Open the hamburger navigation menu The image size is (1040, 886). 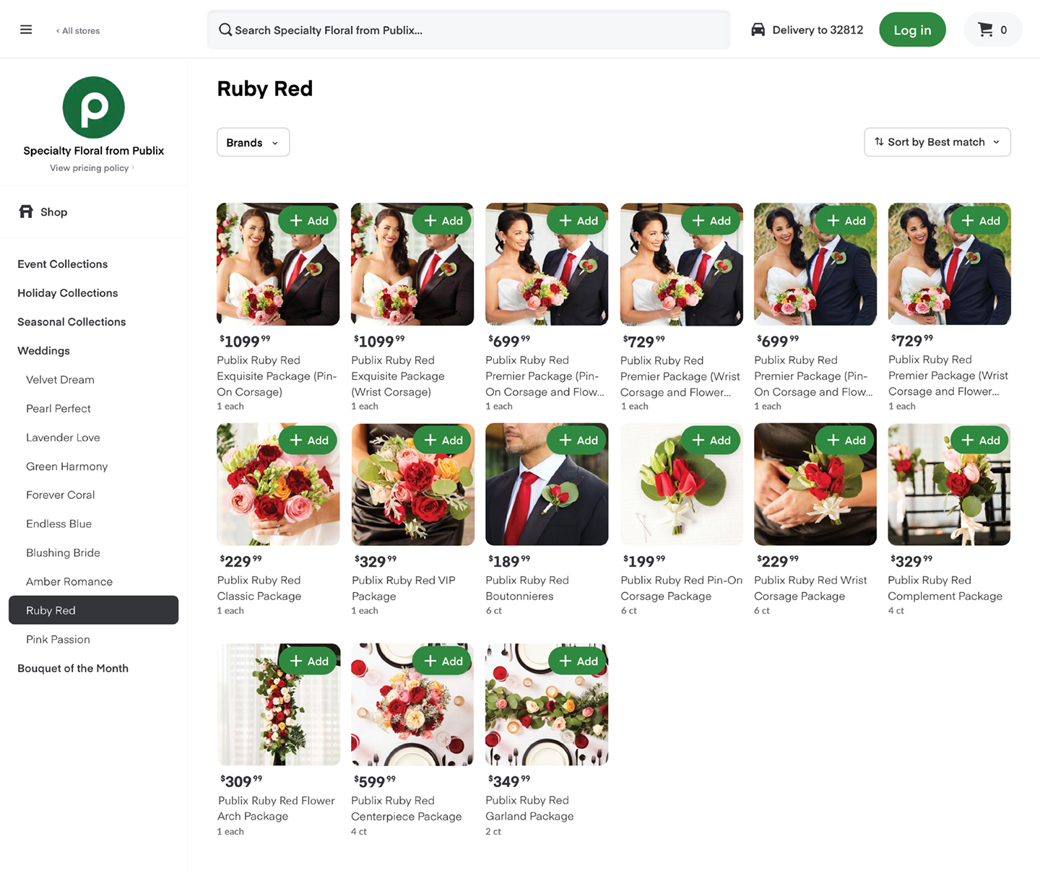(26, 30)
